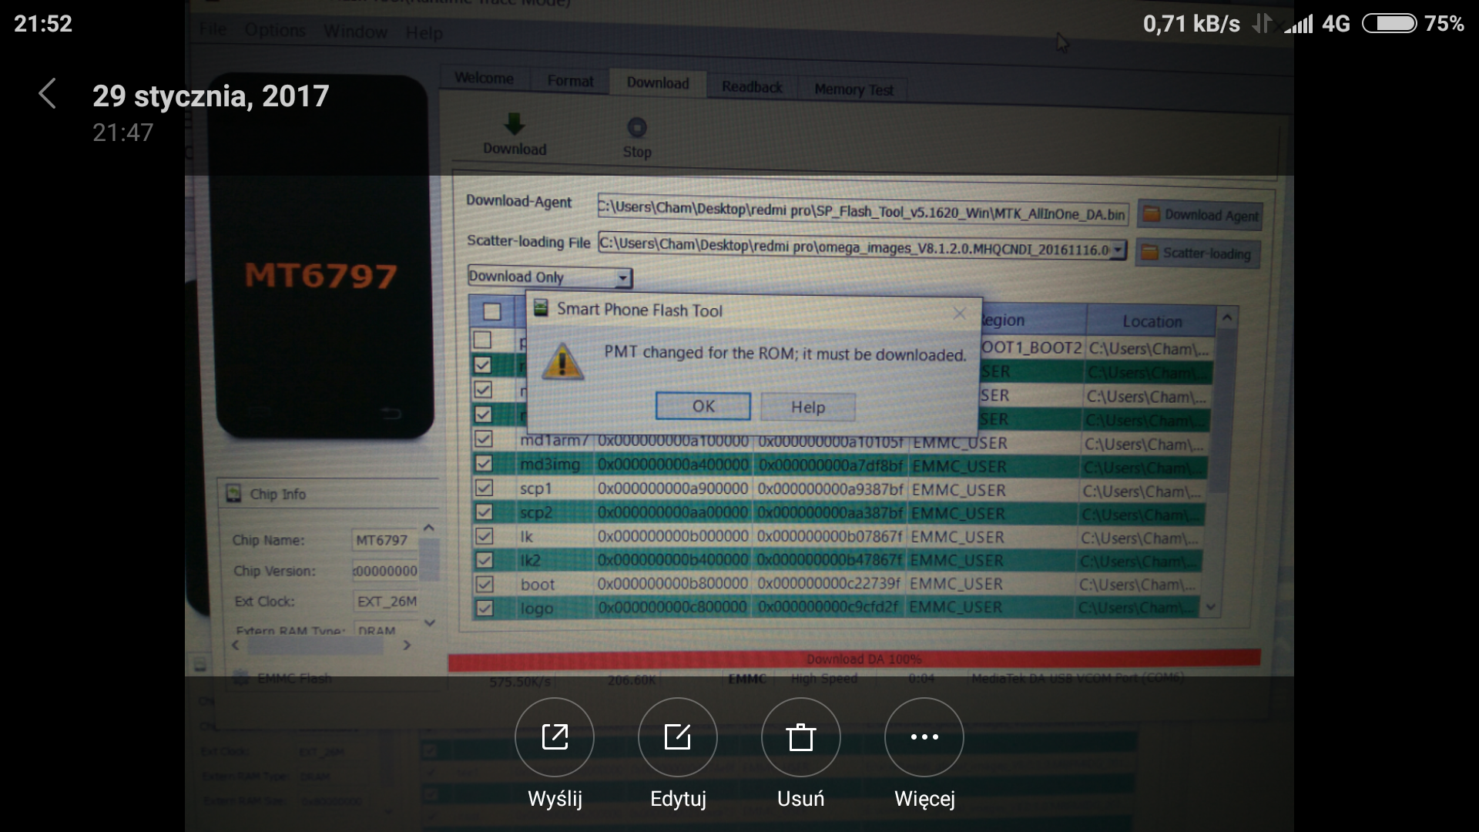
Task: Click the red Download DA progress bar
Action: tap(854, 659)
